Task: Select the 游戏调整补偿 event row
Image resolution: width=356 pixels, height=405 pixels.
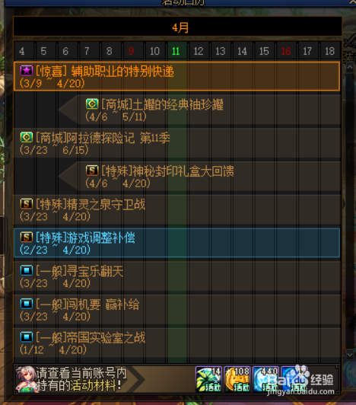Action: (176, 243)
